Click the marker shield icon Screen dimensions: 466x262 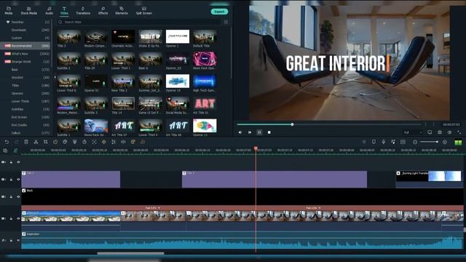point(374,143)
